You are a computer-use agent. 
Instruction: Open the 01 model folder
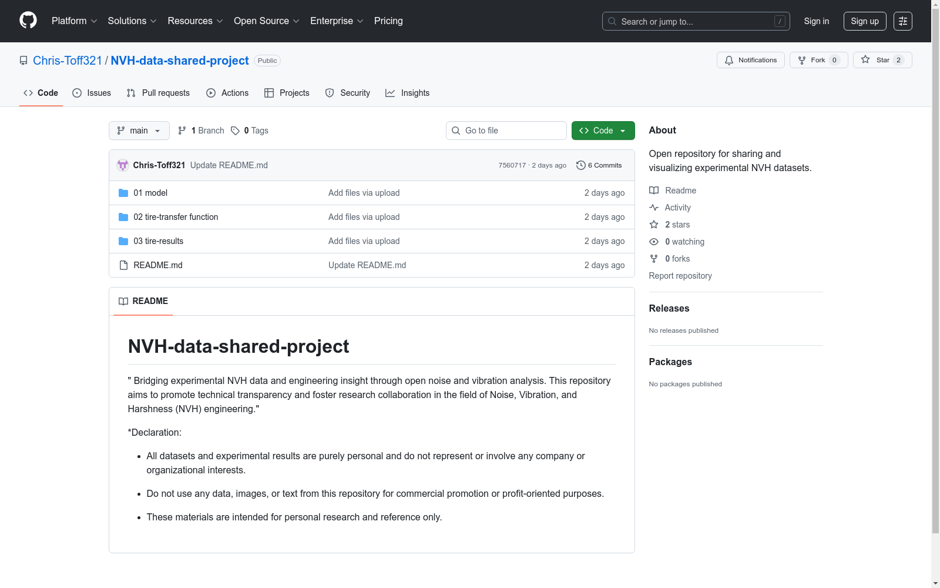tap(150, 193)
